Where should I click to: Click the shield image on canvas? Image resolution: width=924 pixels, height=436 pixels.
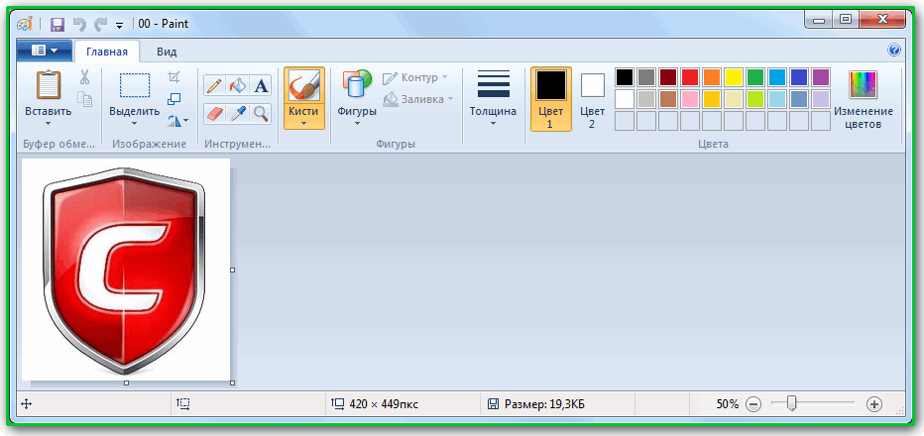[124, 270]
